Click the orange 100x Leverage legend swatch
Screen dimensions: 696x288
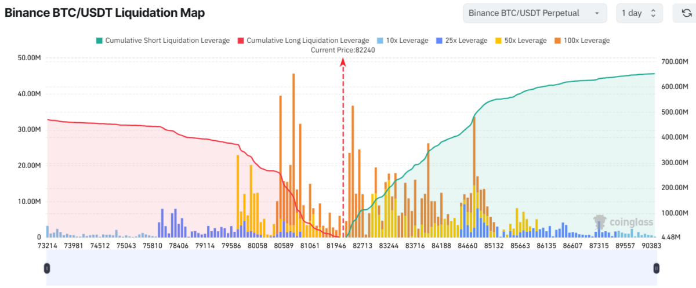[557, 41]
